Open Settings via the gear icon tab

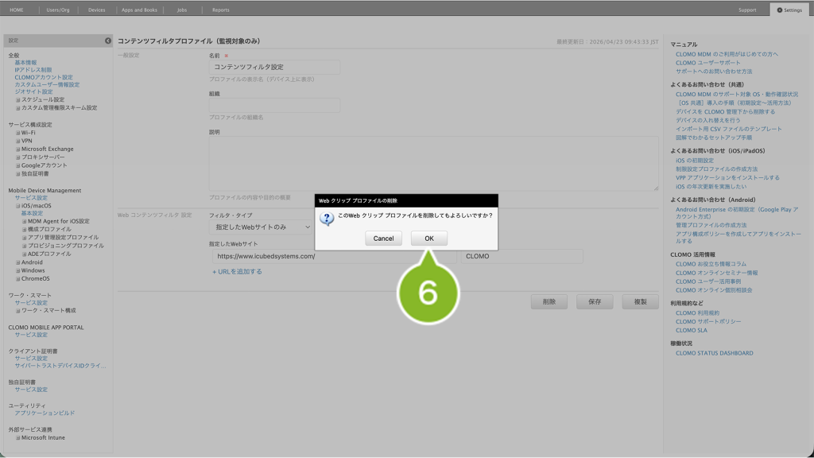coord(790,10)
